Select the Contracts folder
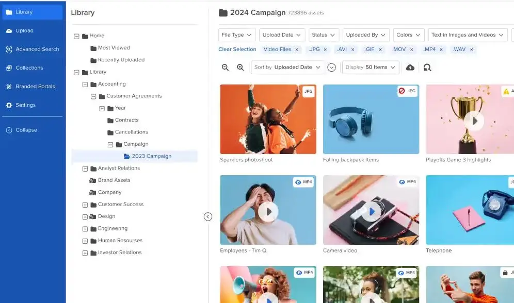This screenshot has width=514, height=303. point(126,120)
